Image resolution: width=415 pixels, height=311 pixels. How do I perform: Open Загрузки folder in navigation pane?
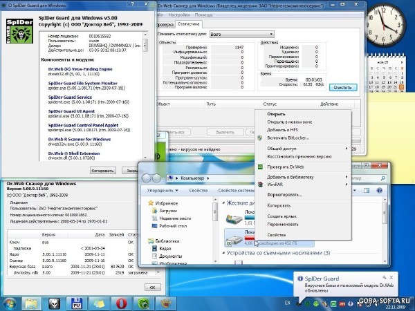[168, 211]
